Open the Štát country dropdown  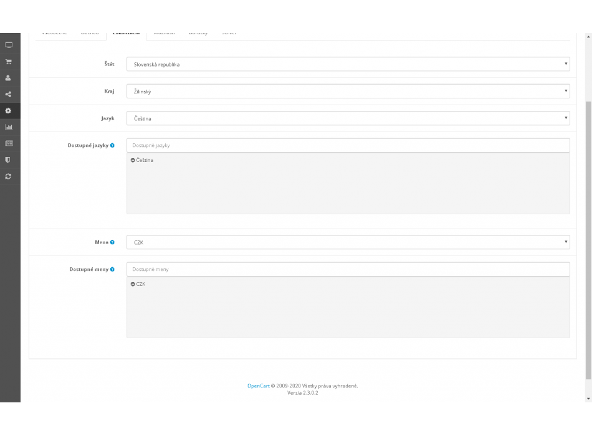point(348,64)
